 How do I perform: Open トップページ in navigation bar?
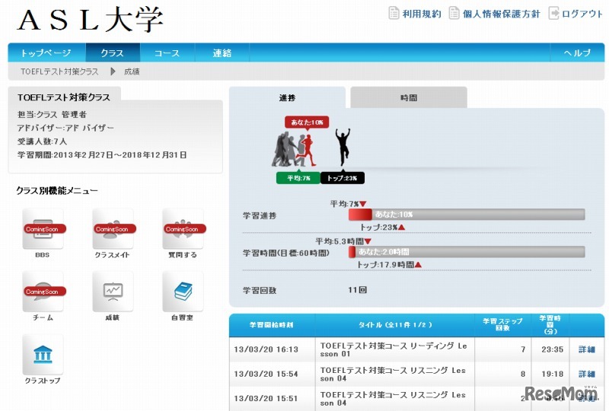tap(46, 53)
